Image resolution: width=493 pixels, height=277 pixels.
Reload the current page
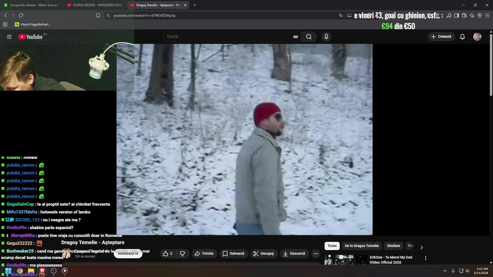(x=21, y=15)
